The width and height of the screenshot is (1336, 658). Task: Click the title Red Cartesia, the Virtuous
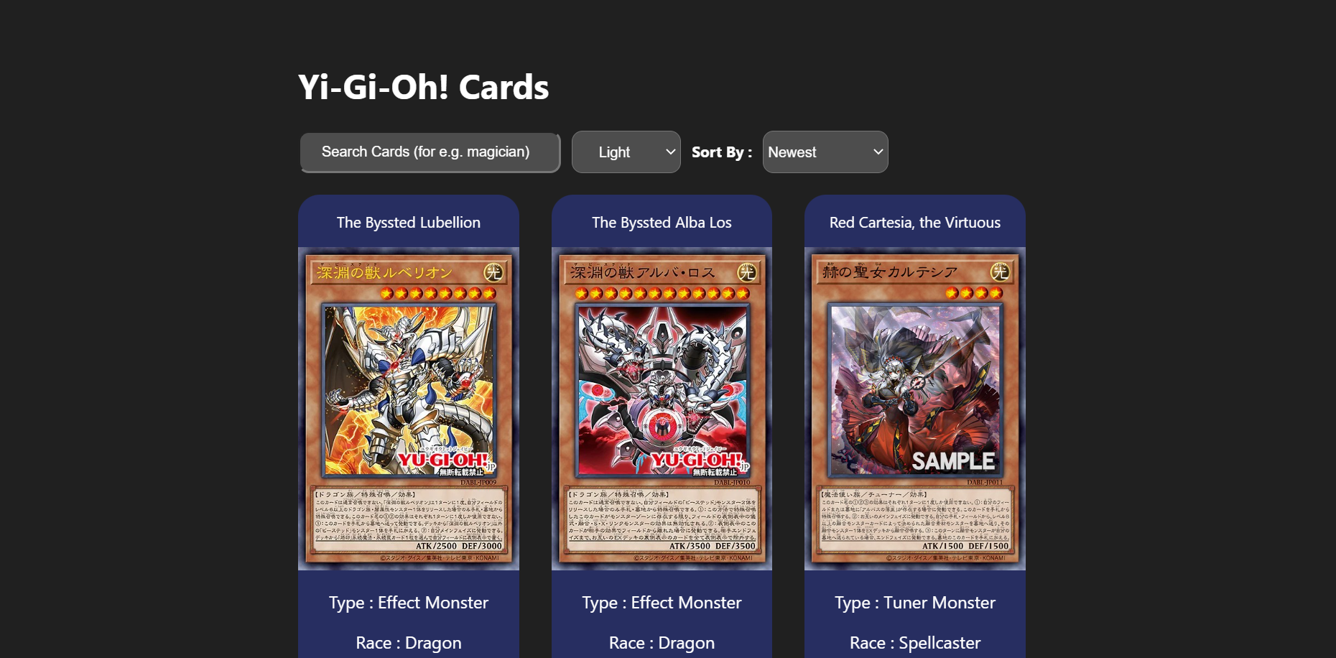tap(915, 223)
